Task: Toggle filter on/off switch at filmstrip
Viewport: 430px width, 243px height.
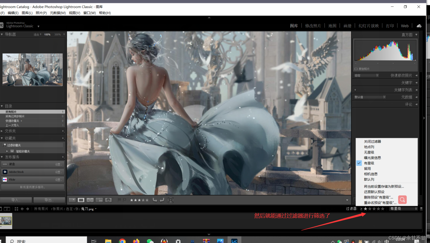Action: pyautogui.click(x=421, y=209)
